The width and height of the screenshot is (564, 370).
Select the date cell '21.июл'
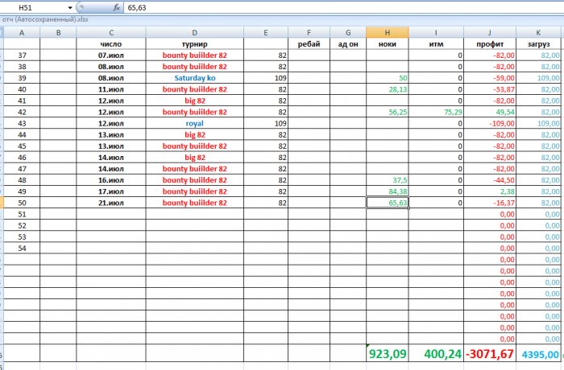pyautogui.click(x=111, y=203)
